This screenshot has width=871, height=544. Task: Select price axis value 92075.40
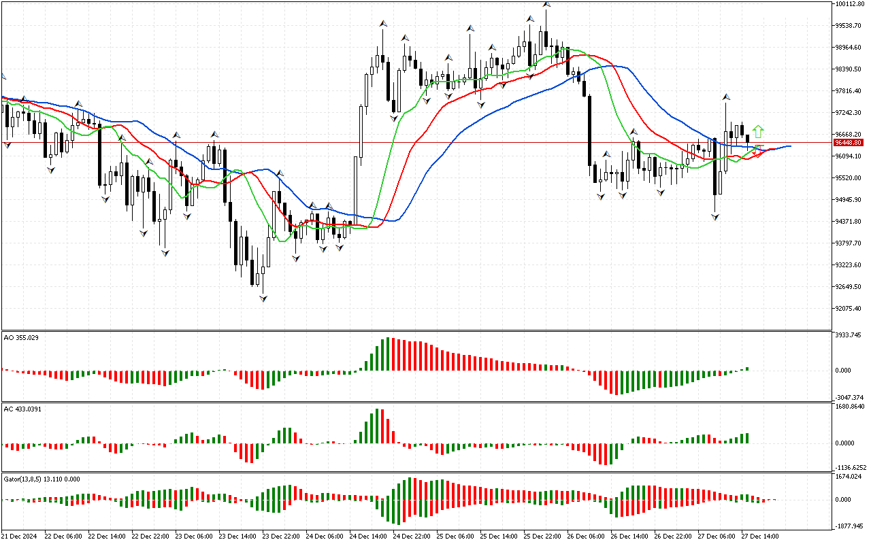(x=849, y=309)
